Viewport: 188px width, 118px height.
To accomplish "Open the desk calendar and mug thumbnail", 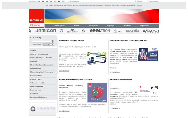I will [97, 58].
